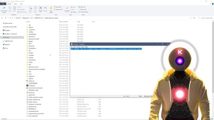This screenshot has height=120, width=214.
Task: Select the textual_inversion_templates folder
Action: coord(37,69)
